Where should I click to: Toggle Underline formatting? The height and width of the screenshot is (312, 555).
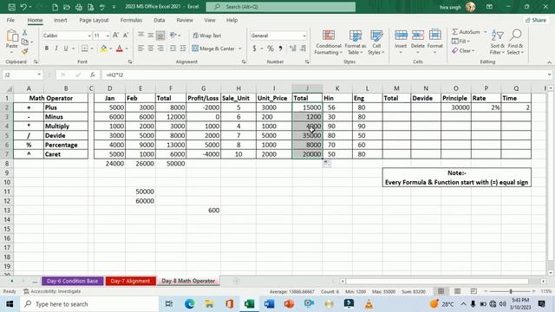tap(66, 49)
